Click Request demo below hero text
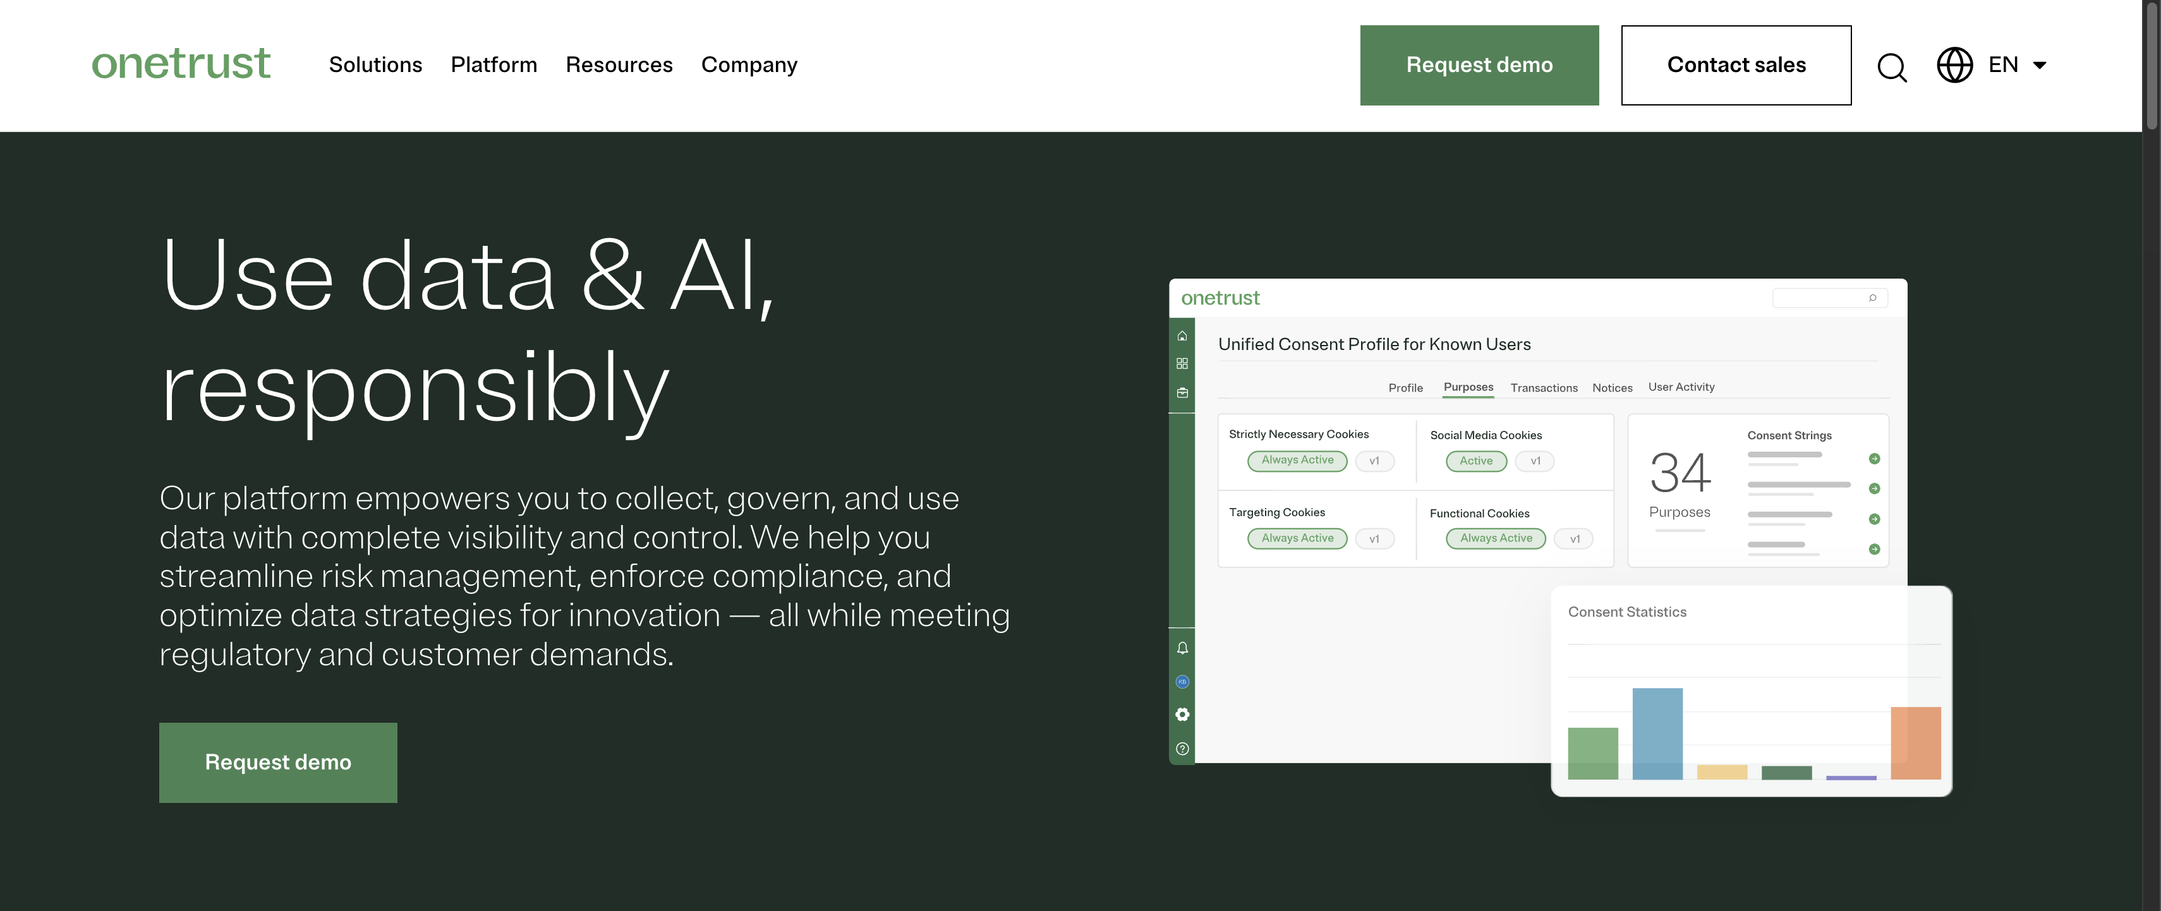Viewport: 2161px width, 911px height. [x=277, y=762]
